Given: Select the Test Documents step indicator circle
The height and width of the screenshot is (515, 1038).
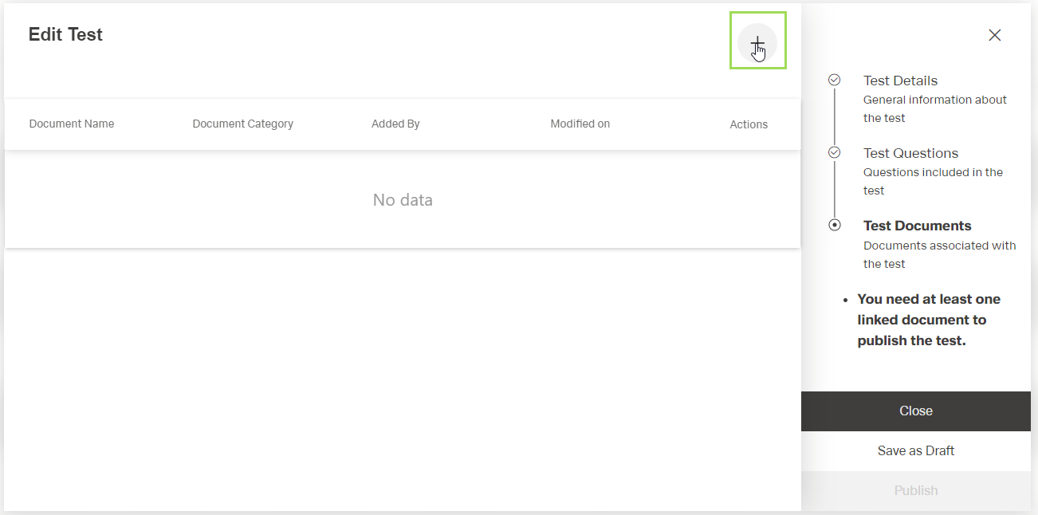Looking at the screenshot, I should coord(835,225).
